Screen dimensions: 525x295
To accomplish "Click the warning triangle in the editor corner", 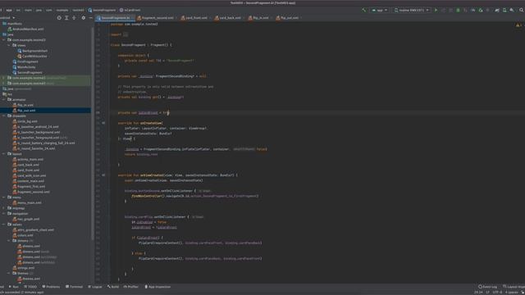I will [x=518, y=25].
